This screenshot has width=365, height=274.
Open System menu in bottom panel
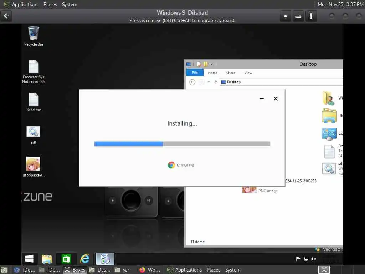pos(233,270)
